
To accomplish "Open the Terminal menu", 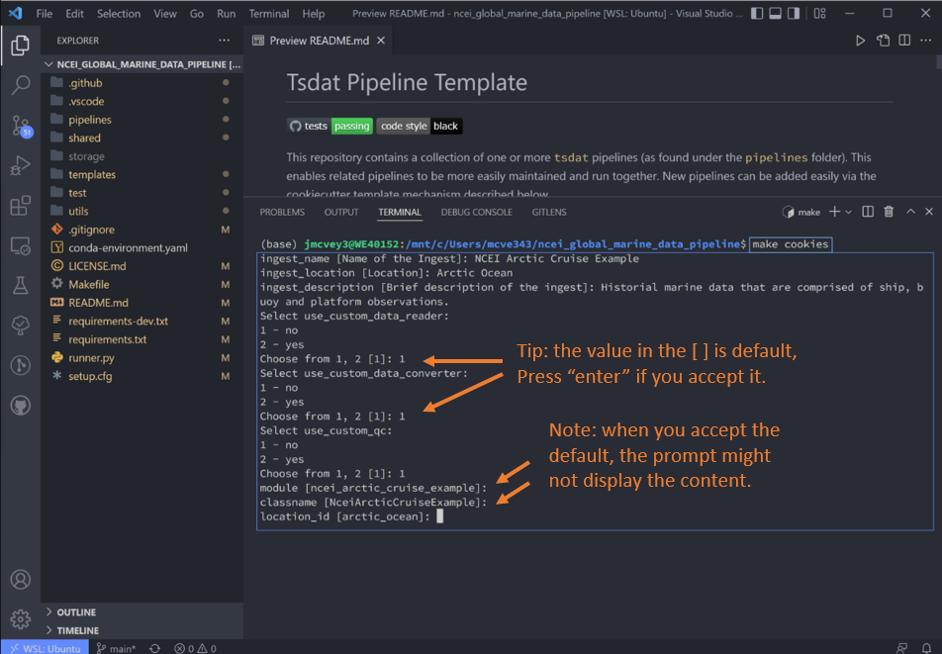I will point(268,13).
